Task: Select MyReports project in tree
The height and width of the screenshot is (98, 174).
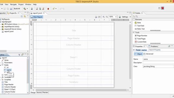Action: (x=6, y=19)
